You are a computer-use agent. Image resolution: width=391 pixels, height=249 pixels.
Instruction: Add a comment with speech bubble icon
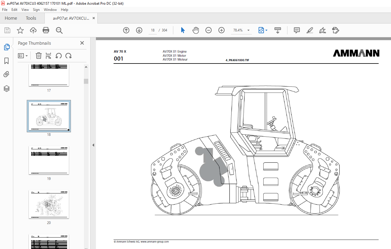[x=297, y=30]
